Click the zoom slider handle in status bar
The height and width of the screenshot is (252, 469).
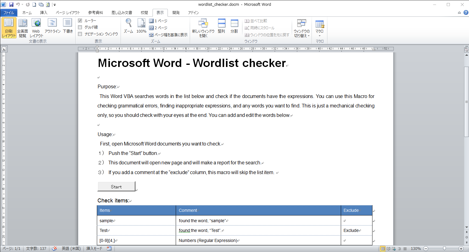(444, 249)
